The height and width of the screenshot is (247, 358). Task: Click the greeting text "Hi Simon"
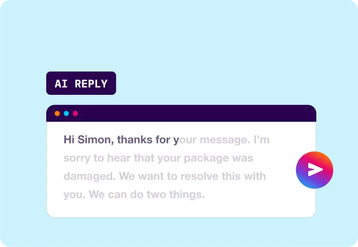[x=87, y=139]
